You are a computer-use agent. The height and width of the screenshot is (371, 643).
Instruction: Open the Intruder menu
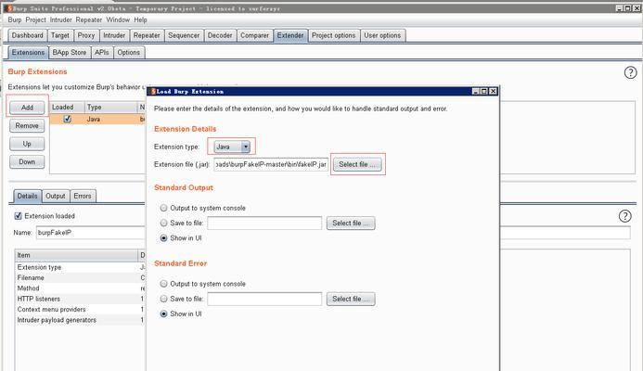pos(62,19)
